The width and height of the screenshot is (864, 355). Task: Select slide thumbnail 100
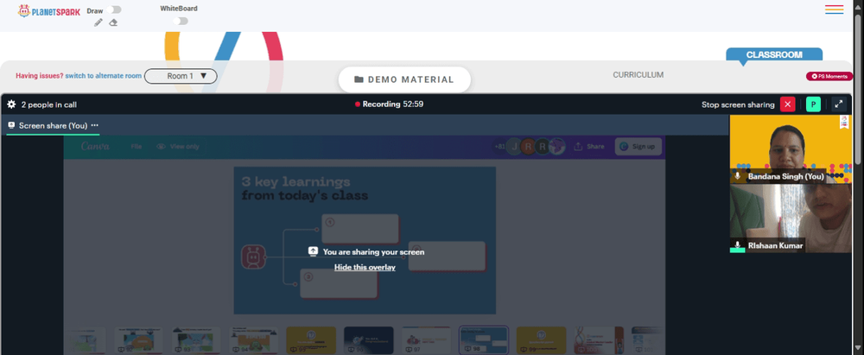599,339
